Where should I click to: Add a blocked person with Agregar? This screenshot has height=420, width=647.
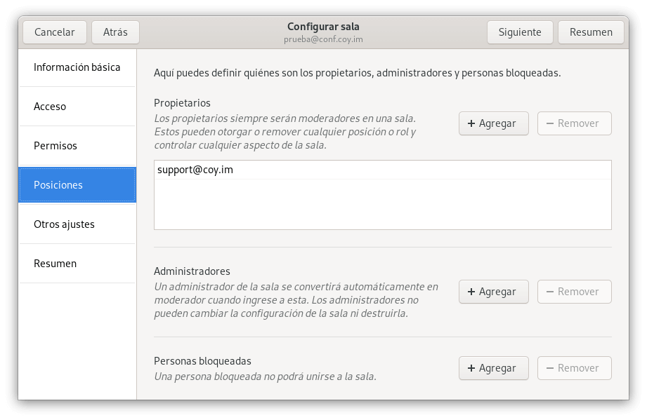pos(493,368)
